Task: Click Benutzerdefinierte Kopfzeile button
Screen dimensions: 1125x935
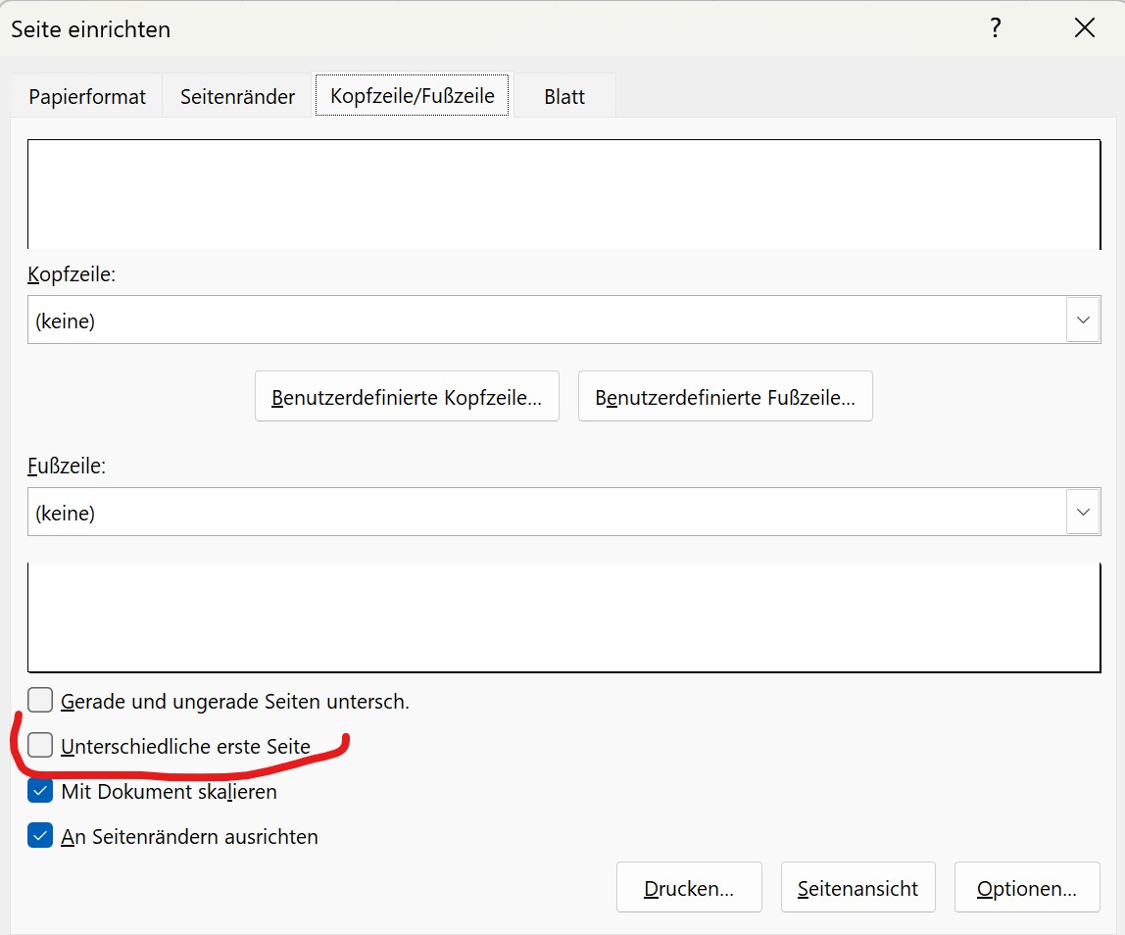Action: coord(407,397)
